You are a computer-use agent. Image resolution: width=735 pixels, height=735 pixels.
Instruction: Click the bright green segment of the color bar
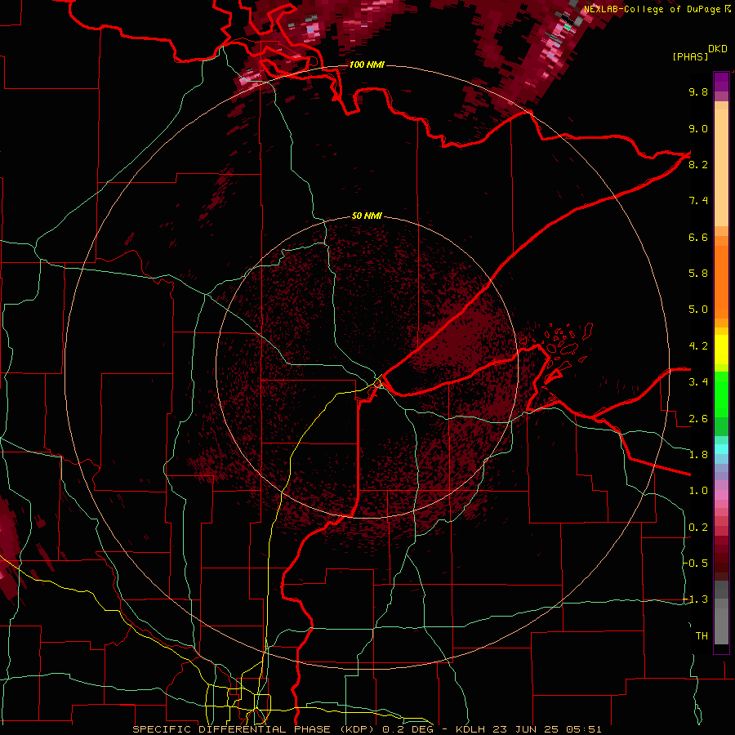coord(721,394)
